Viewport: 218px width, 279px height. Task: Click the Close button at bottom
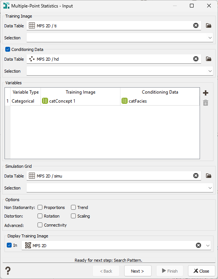tap(201, 271)
